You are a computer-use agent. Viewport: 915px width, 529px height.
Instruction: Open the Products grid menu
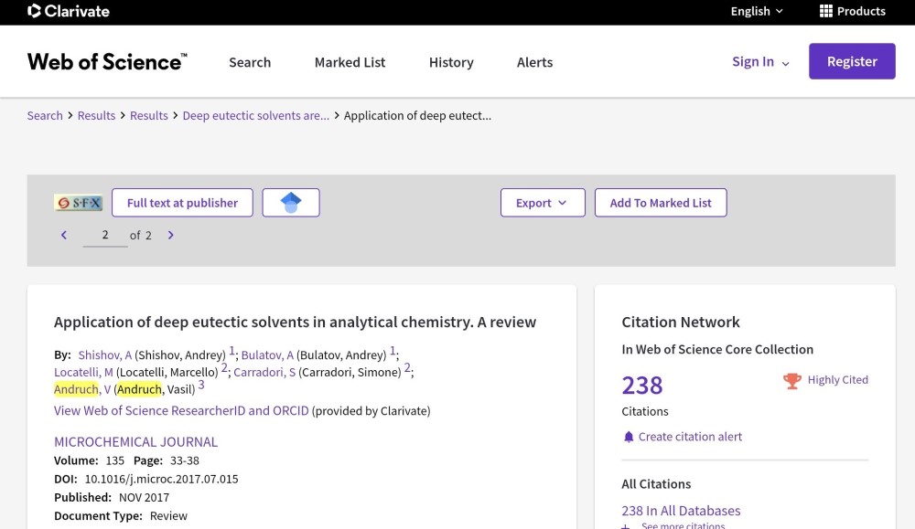852,11
